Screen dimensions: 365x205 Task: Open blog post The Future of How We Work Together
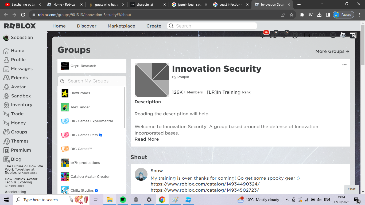tap(24, 169)
